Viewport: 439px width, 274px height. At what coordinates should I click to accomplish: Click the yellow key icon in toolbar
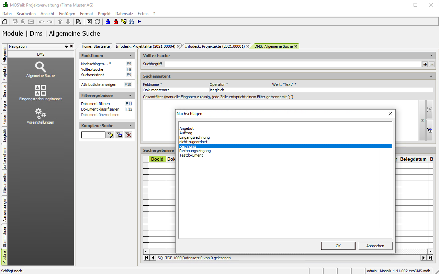click(124, 22)
